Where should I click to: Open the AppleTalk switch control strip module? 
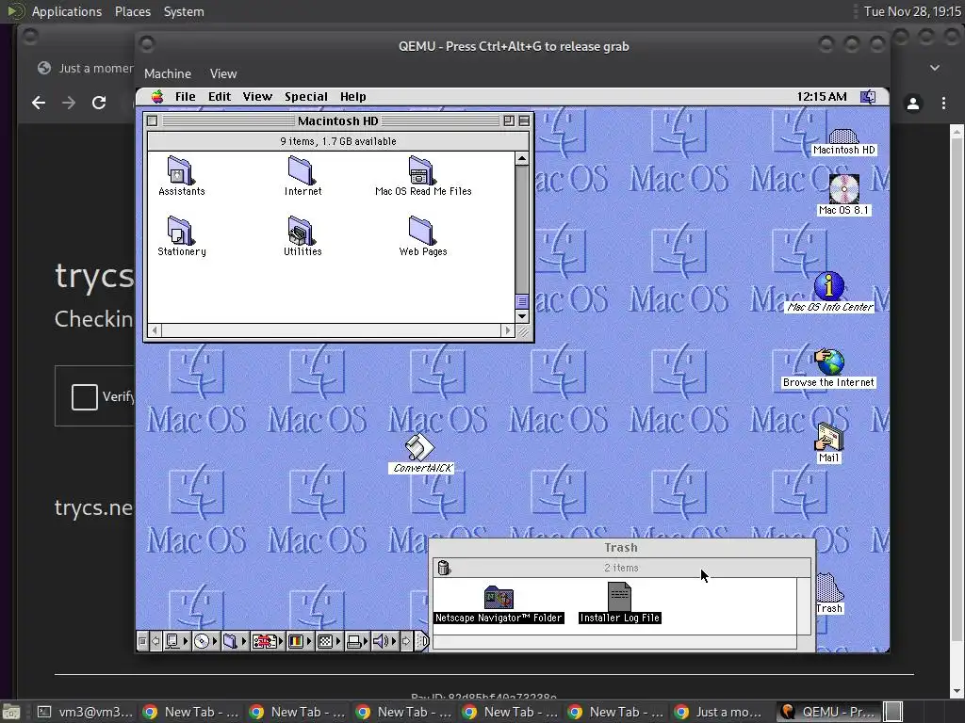click(176, 641)
